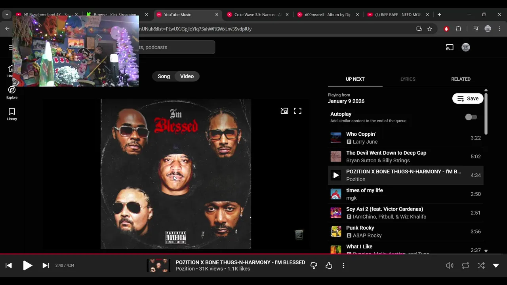507x285 pixels.
Task: Open Chrome three-dot menu
Action: click(x=500, y=29)
